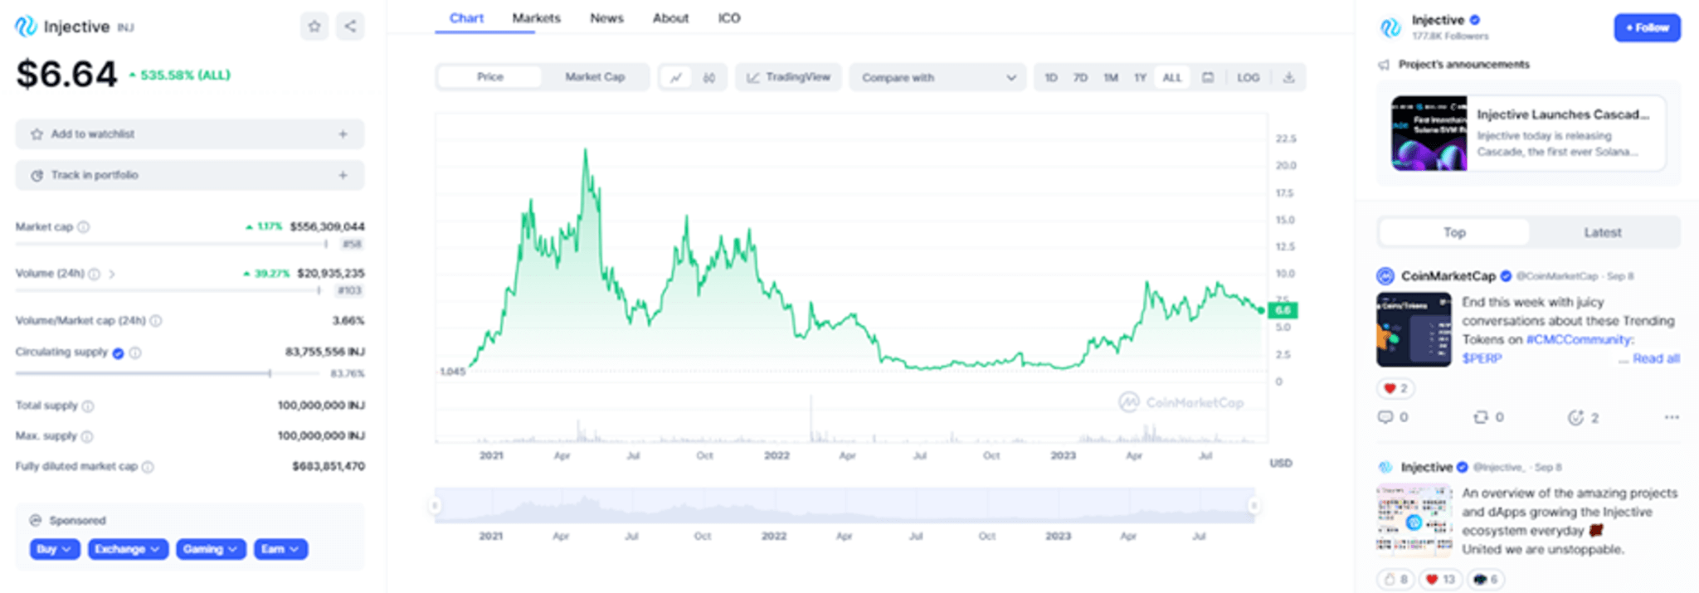Viewport: 1699px width, 593px height.
Task: Open the comment icon on the CoinMarketCap post
Action: point(1385,417)
